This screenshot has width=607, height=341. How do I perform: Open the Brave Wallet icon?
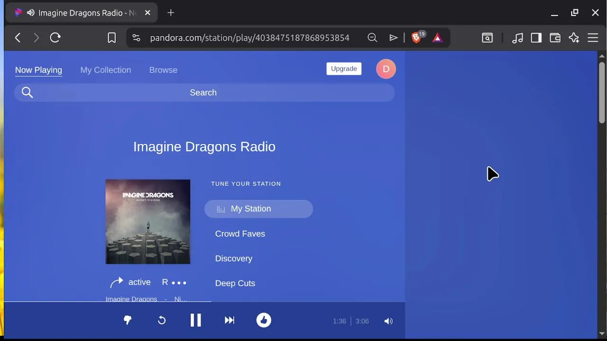555,38
